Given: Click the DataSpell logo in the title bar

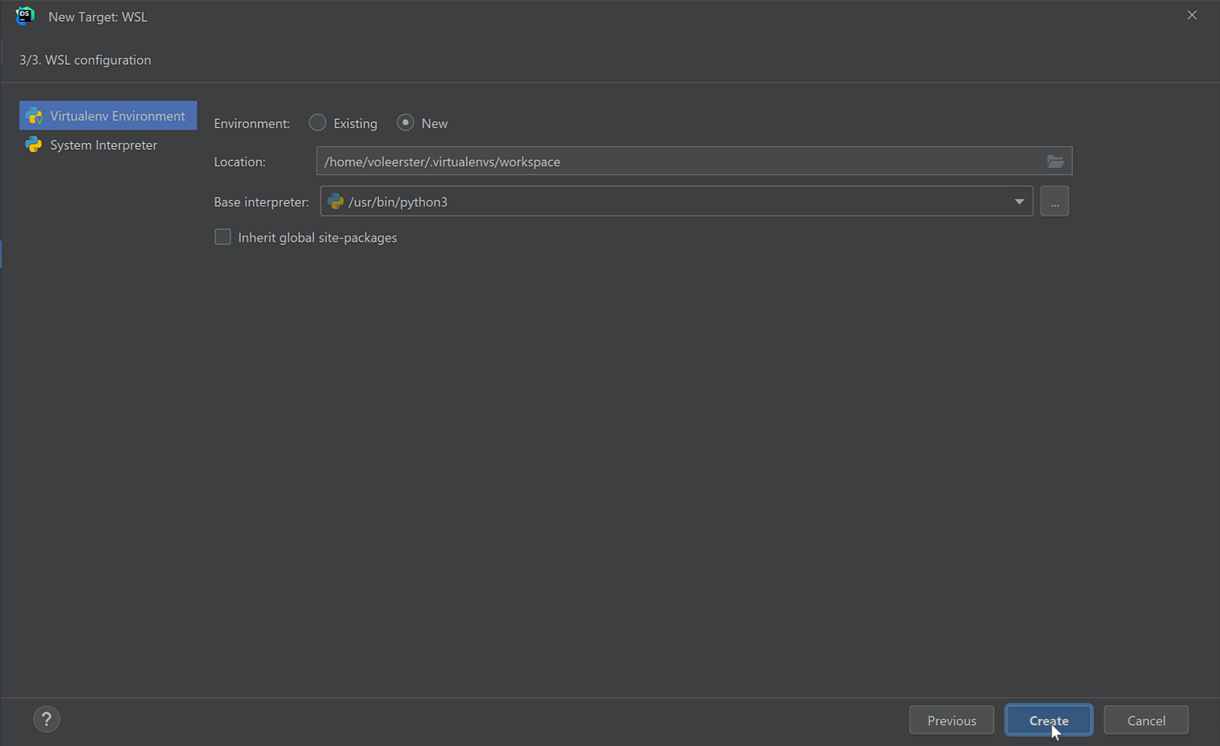Looking at the screenshot, I should coord(25,16).
